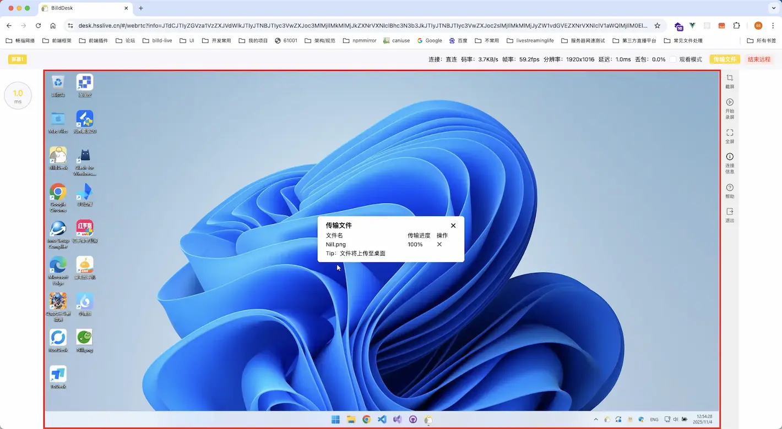
Task: Select the Clash for Windows desktop icon
Action: coord(84,156)
